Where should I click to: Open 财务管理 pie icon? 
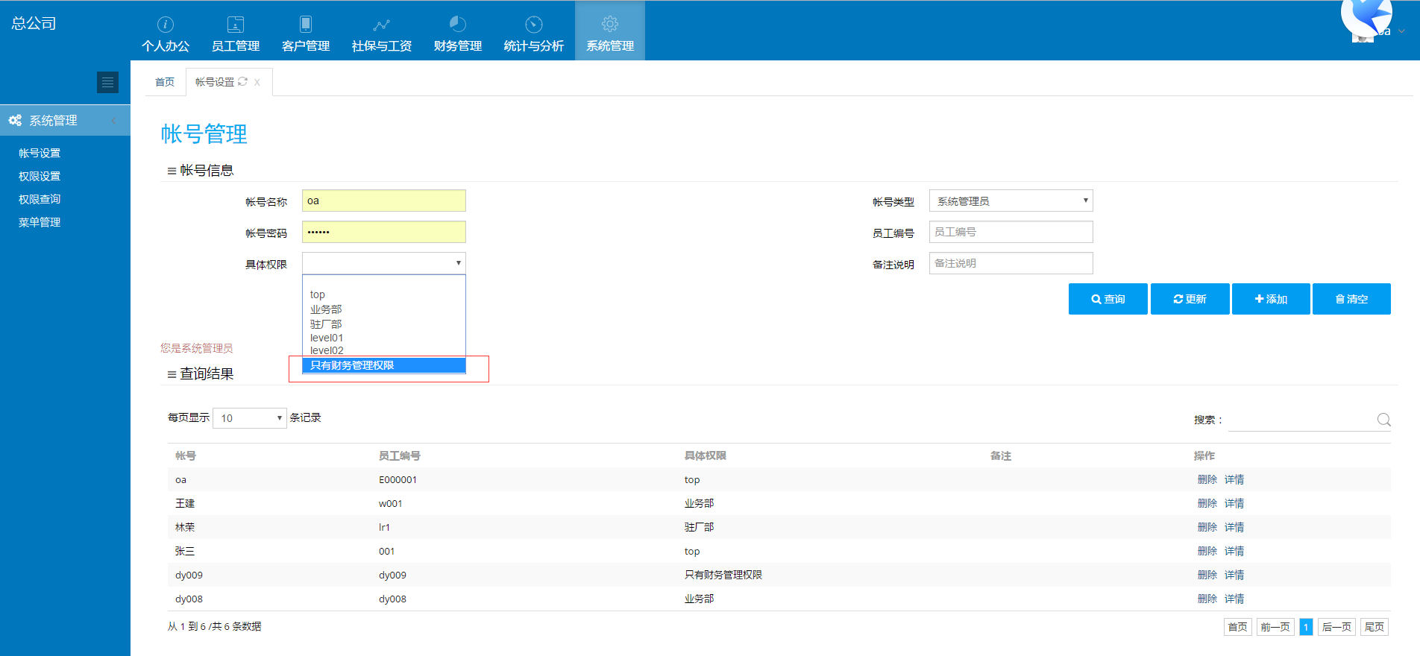458,24
